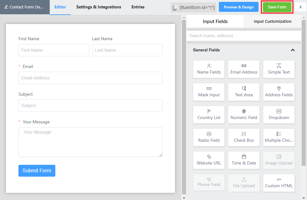Insert the Website URL element
Image resolution: width=307 pixels, height=200 pixels.
click(x=209, y=160)
